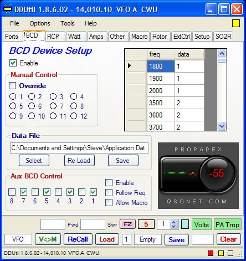The width and height of the screenshot is (246, 261).
Task: Switch to the Other tab
Action: (x=117, y=37)
